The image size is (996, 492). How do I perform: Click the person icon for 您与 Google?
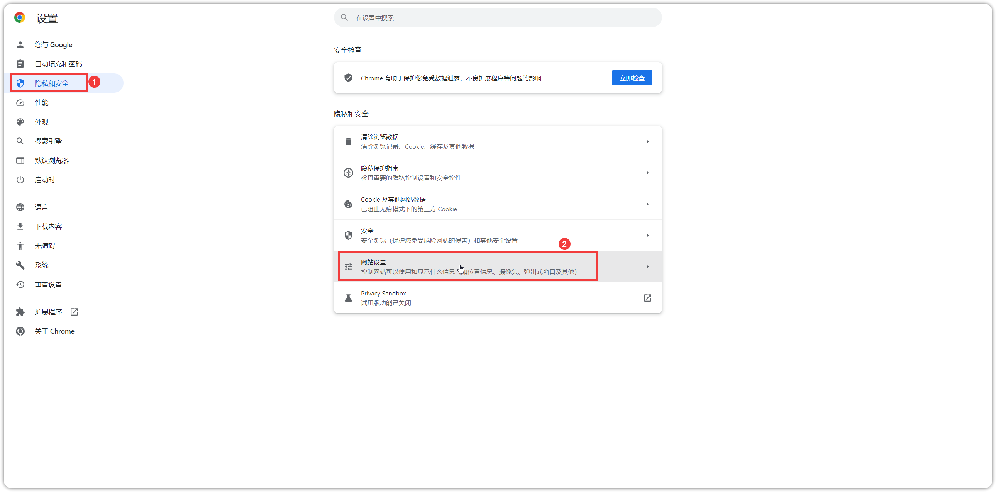20,44
